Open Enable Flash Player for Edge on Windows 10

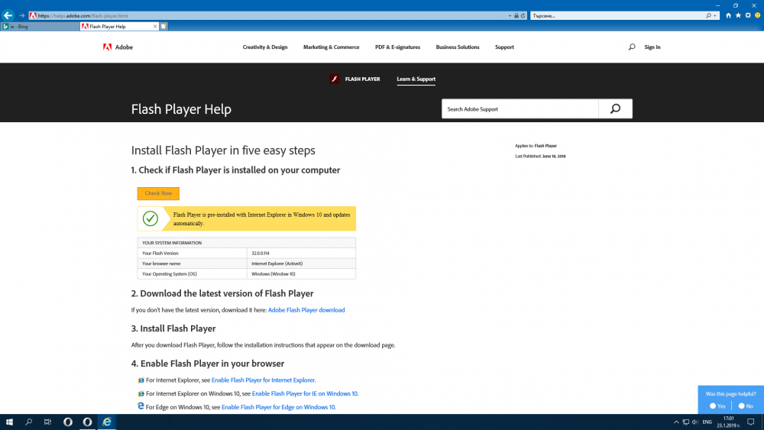pyautogui.click(x=279, y=407)
